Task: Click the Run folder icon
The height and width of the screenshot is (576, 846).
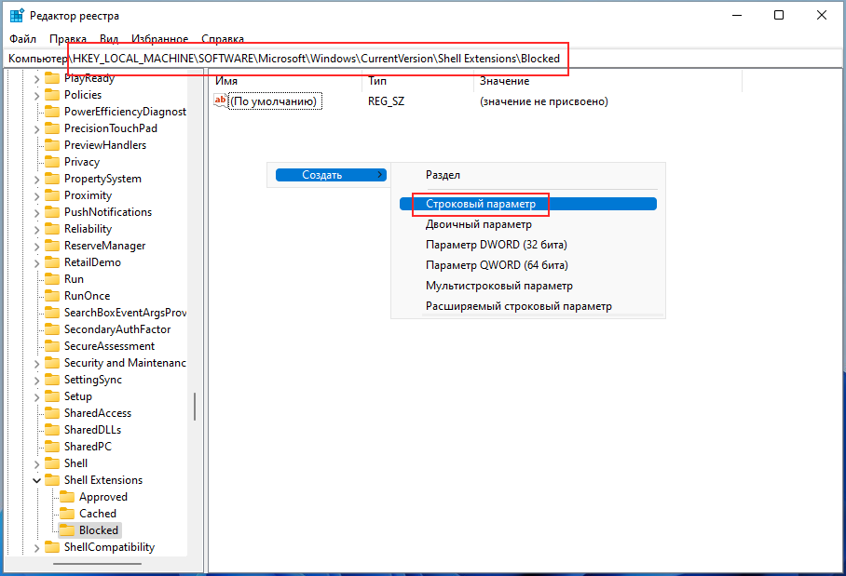Action: 52,278
